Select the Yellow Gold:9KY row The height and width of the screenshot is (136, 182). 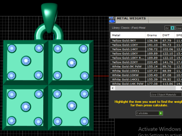(x=146, y=40)
